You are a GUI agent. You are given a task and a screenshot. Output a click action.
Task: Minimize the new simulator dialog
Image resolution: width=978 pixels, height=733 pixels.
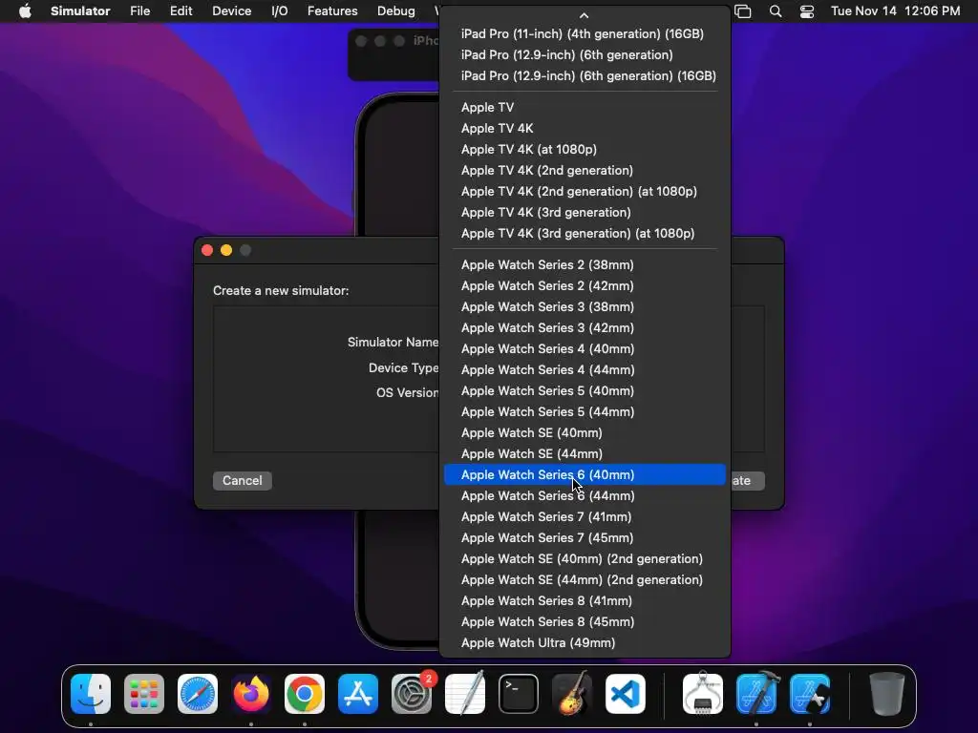click(x=226, y=250)
